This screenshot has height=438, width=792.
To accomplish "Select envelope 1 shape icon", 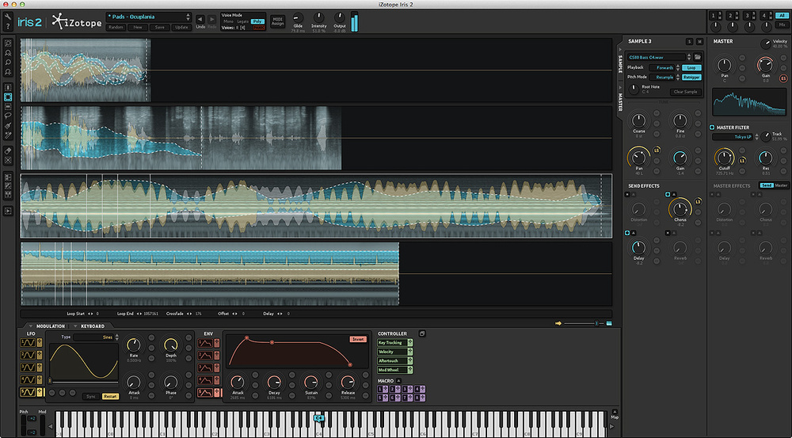I will click(205, 343).
